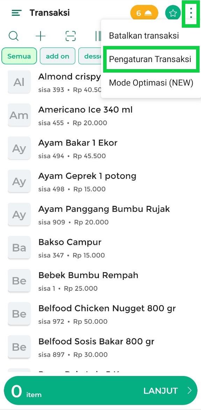Tap Bebek Bumbu Rempah item
Screen dimensions: 201x410
pyautogui.click(x=100, y=281)
